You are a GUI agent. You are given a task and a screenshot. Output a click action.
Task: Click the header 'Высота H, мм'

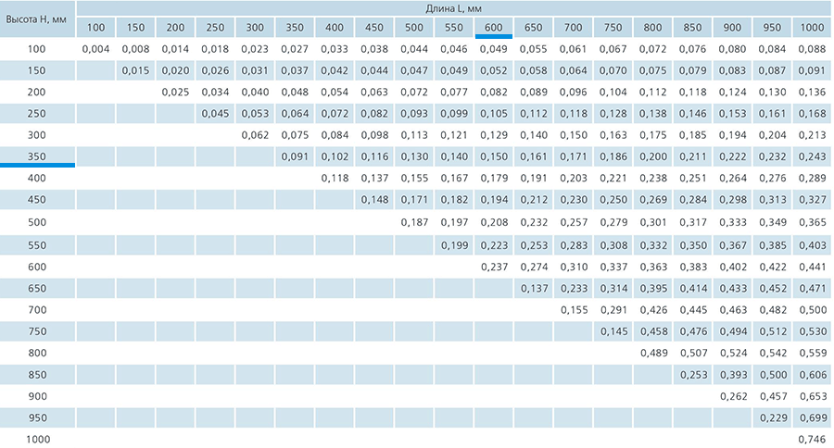36,19
